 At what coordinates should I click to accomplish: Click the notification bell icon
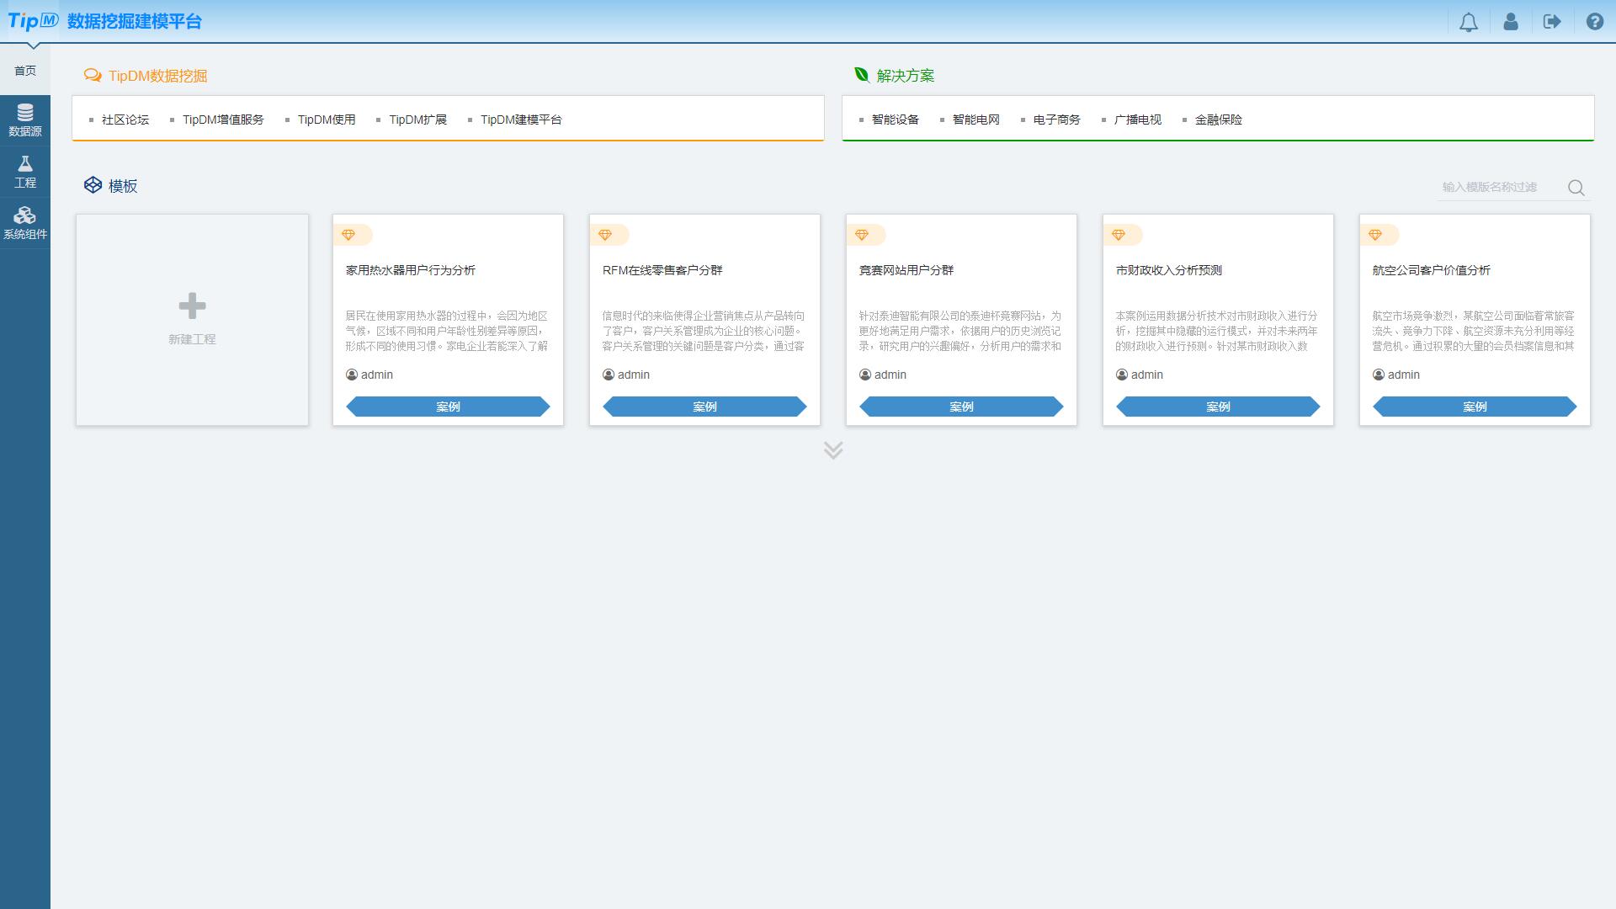pos(1469,22)
